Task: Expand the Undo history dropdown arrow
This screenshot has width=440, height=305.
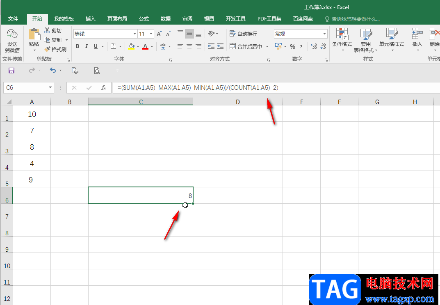Action: tap(60, 71)
